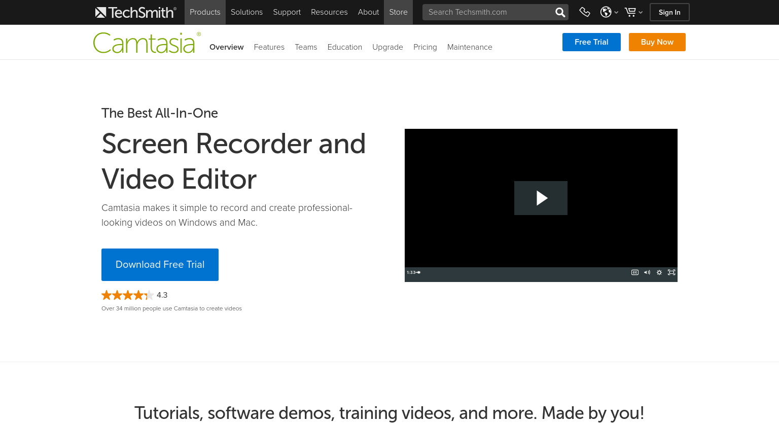Open video settings gear
This screenshot has height=423, width=779.
pyautogui.click(x=659, y=272)
